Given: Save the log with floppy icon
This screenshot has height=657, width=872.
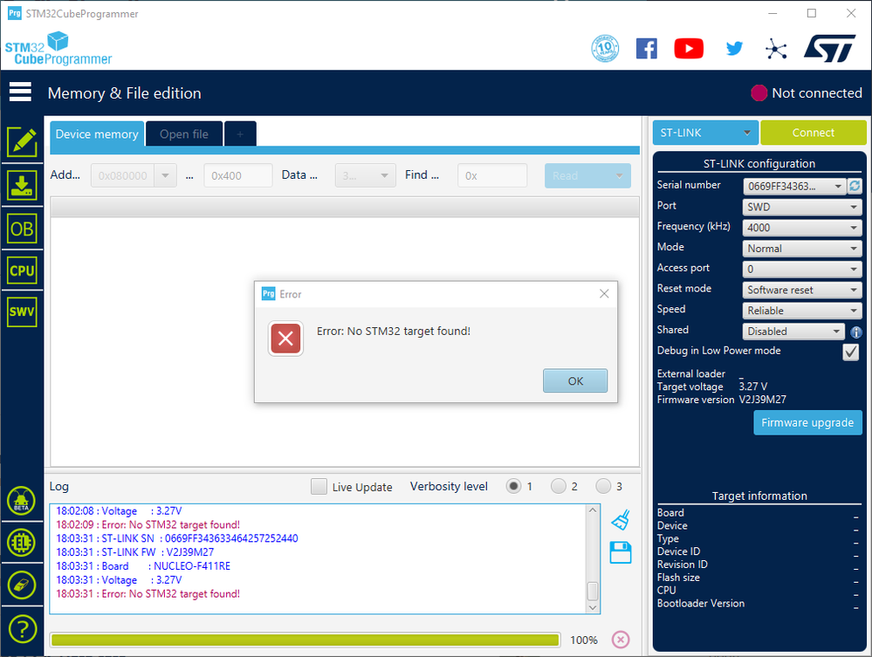Looking at the screenshot, I should click(621, 552).
